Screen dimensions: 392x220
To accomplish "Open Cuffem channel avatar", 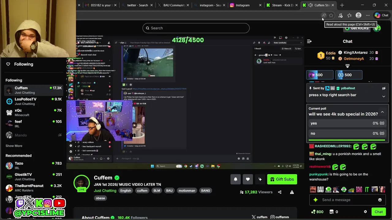I will [x=81, y=183].
